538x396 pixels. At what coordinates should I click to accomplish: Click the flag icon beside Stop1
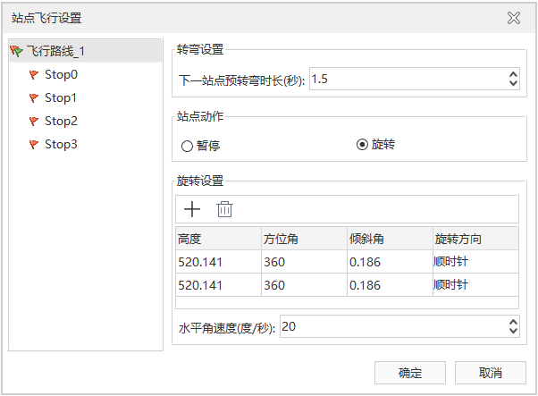(x=34, y=98)
